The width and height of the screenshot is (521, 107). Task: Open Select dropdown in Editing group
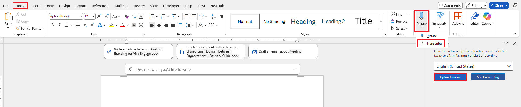[x=399, y=28]
